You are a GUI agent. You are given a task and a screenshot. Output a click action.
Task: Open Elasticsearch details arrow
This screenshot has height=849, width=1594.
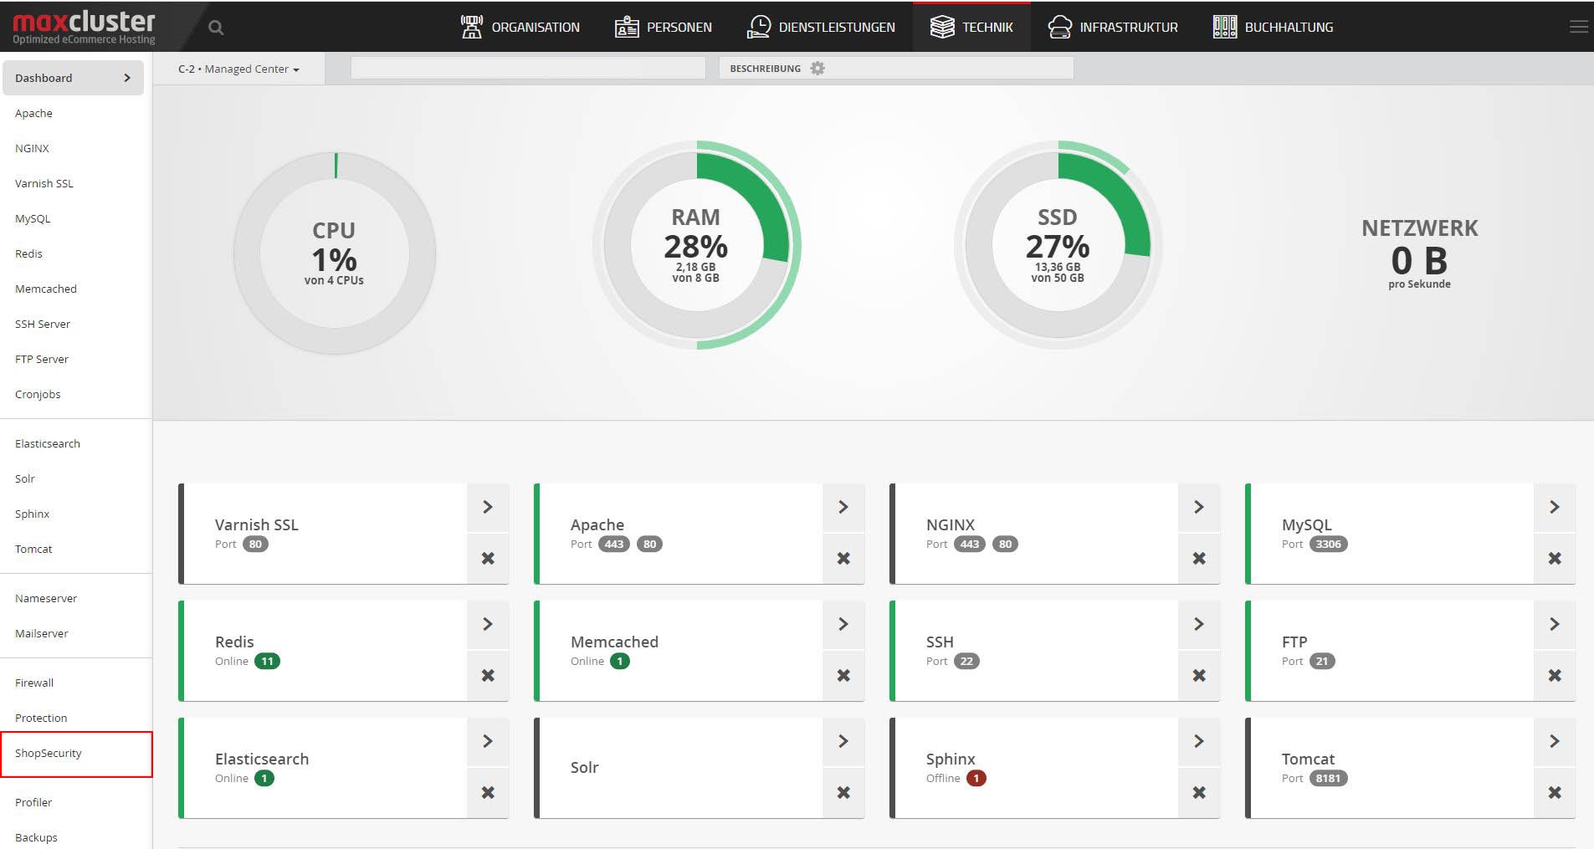coord(488,741)
